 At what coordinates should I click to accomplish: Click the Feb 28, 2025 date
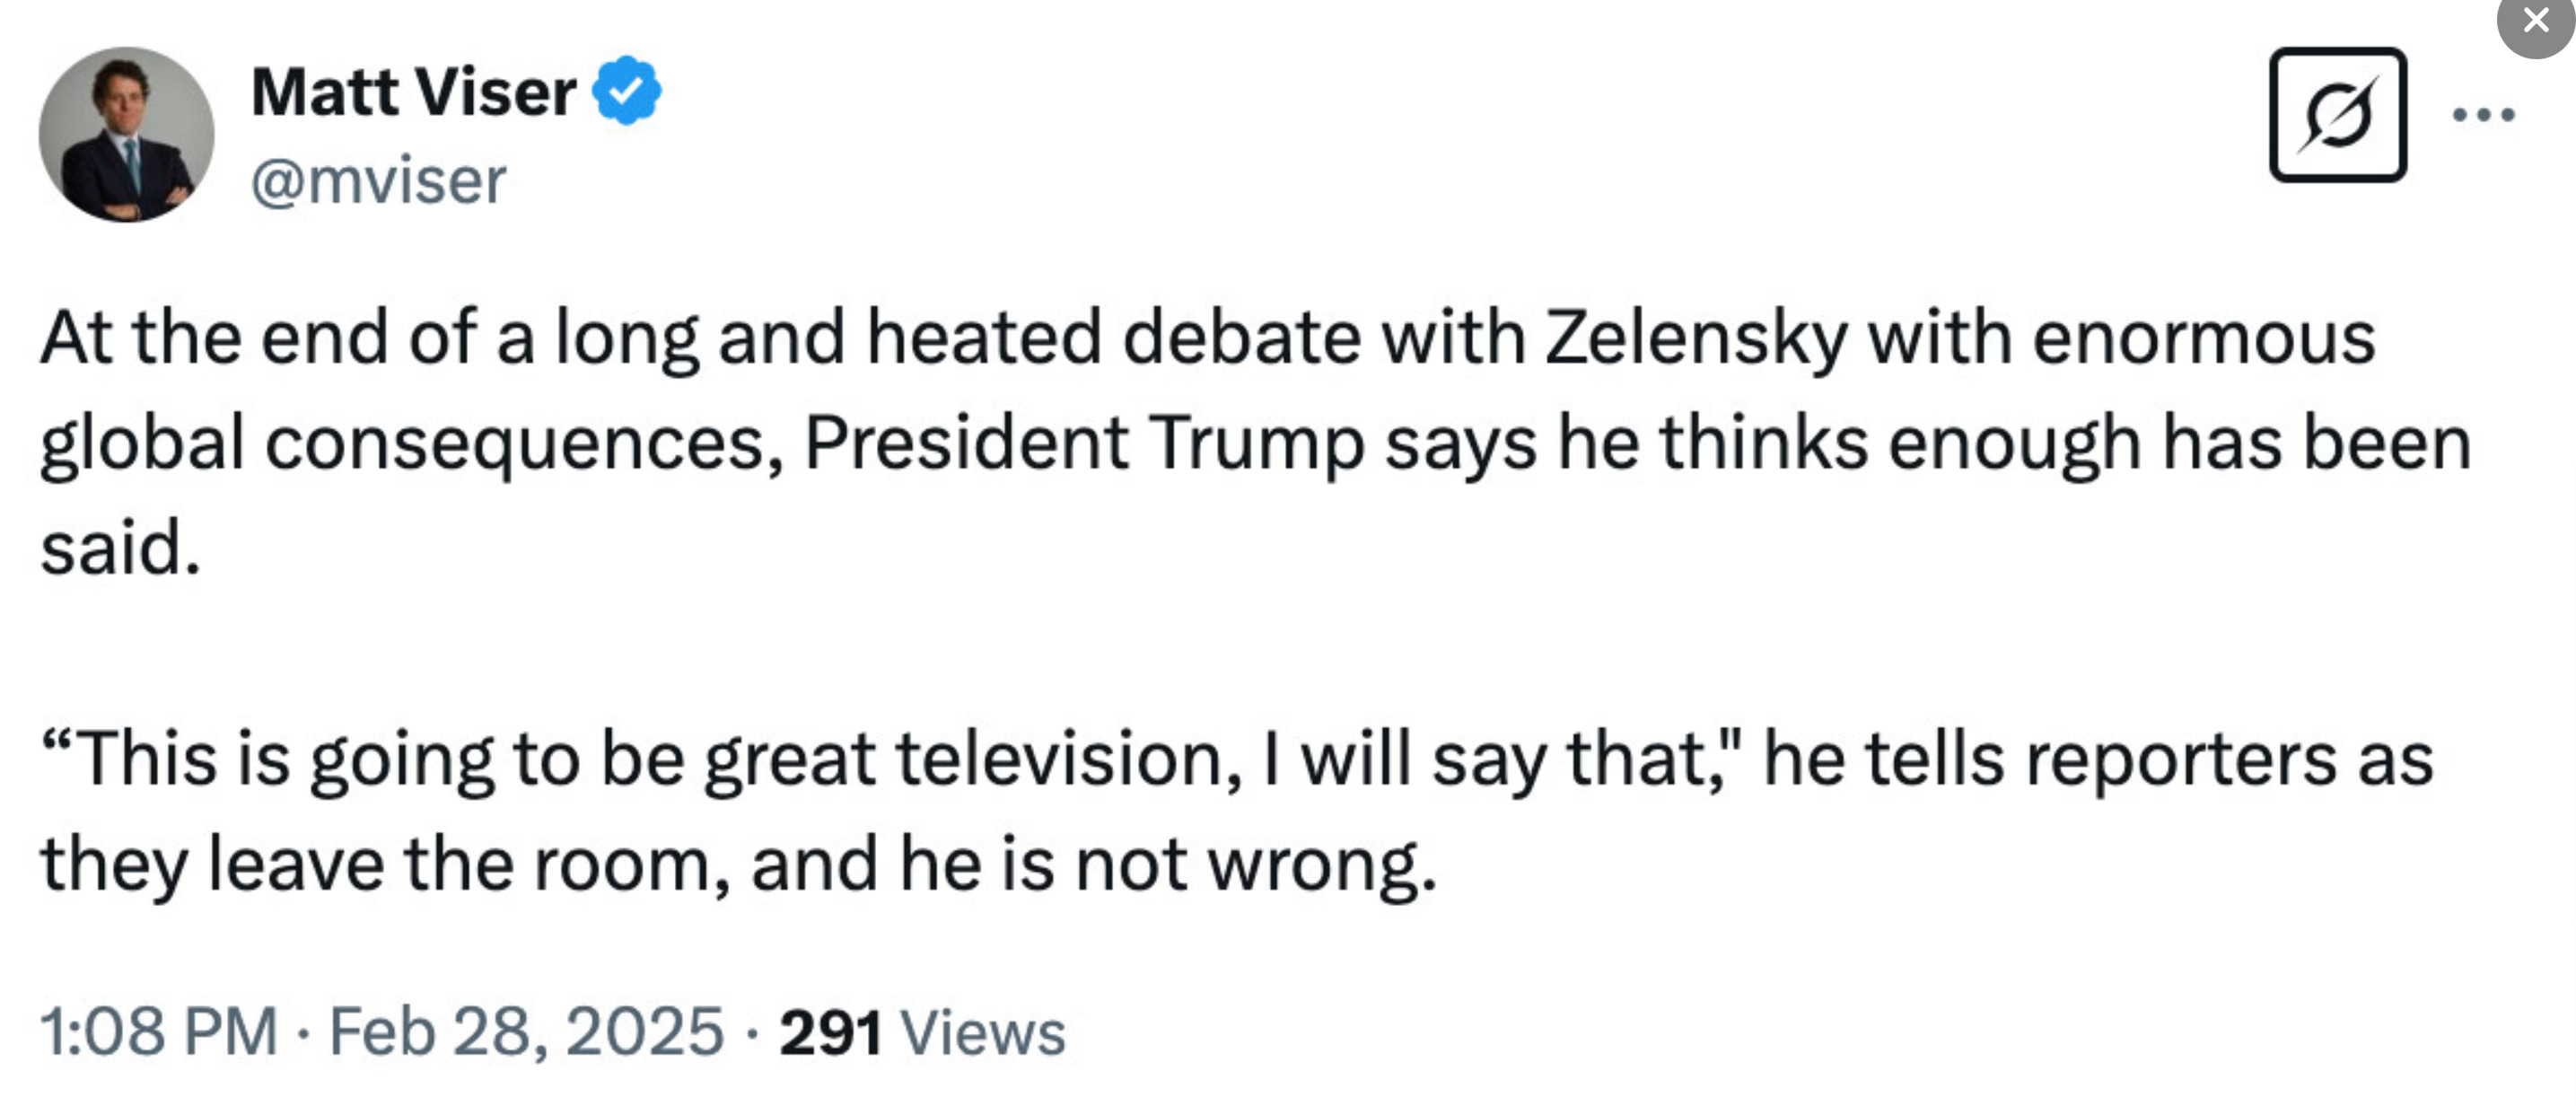pos(526,1031)
